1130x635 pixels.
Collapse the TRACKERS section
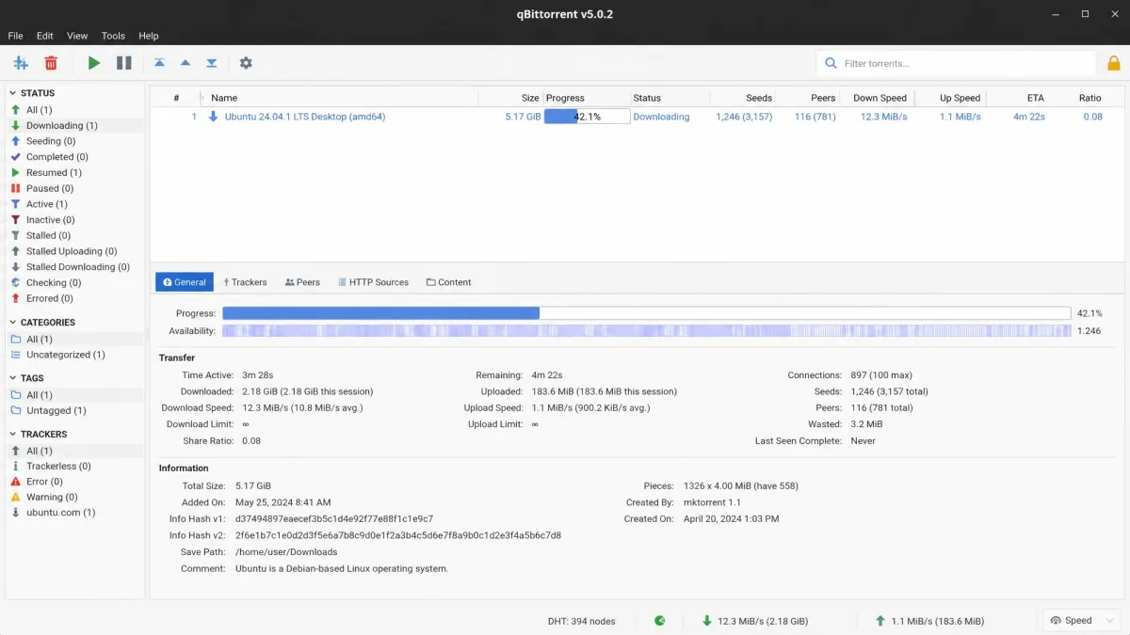pyautogui.click(x=13, y=435)
